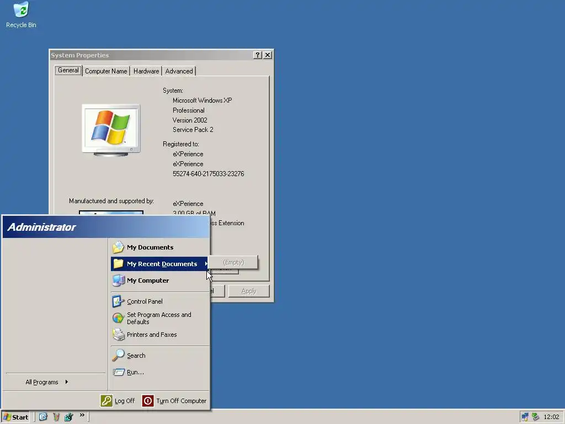Click the (Empty) recent documents entry

pyautogui.click(x=233, y=262)
